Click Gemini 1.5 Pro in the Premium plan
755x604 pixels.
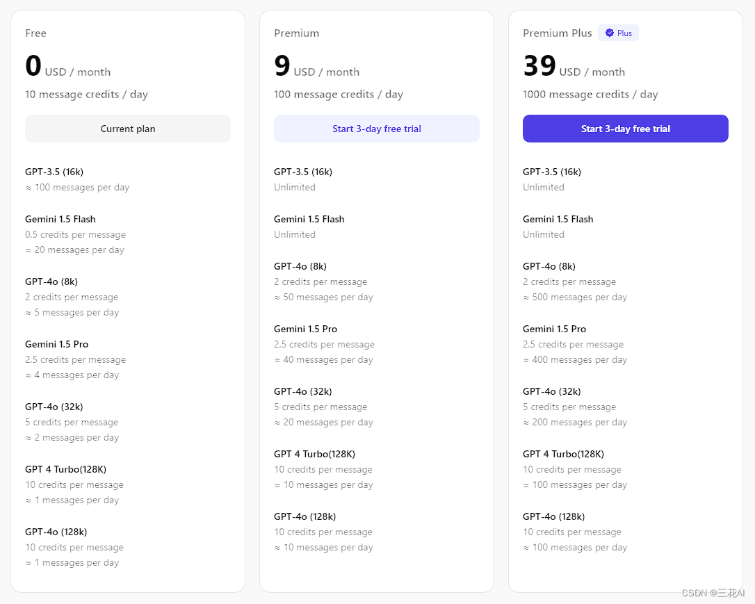[306, 329]
